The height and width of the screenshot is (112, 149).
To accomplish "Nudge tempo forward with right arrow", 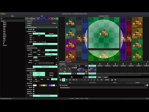I will coord(91,80).
